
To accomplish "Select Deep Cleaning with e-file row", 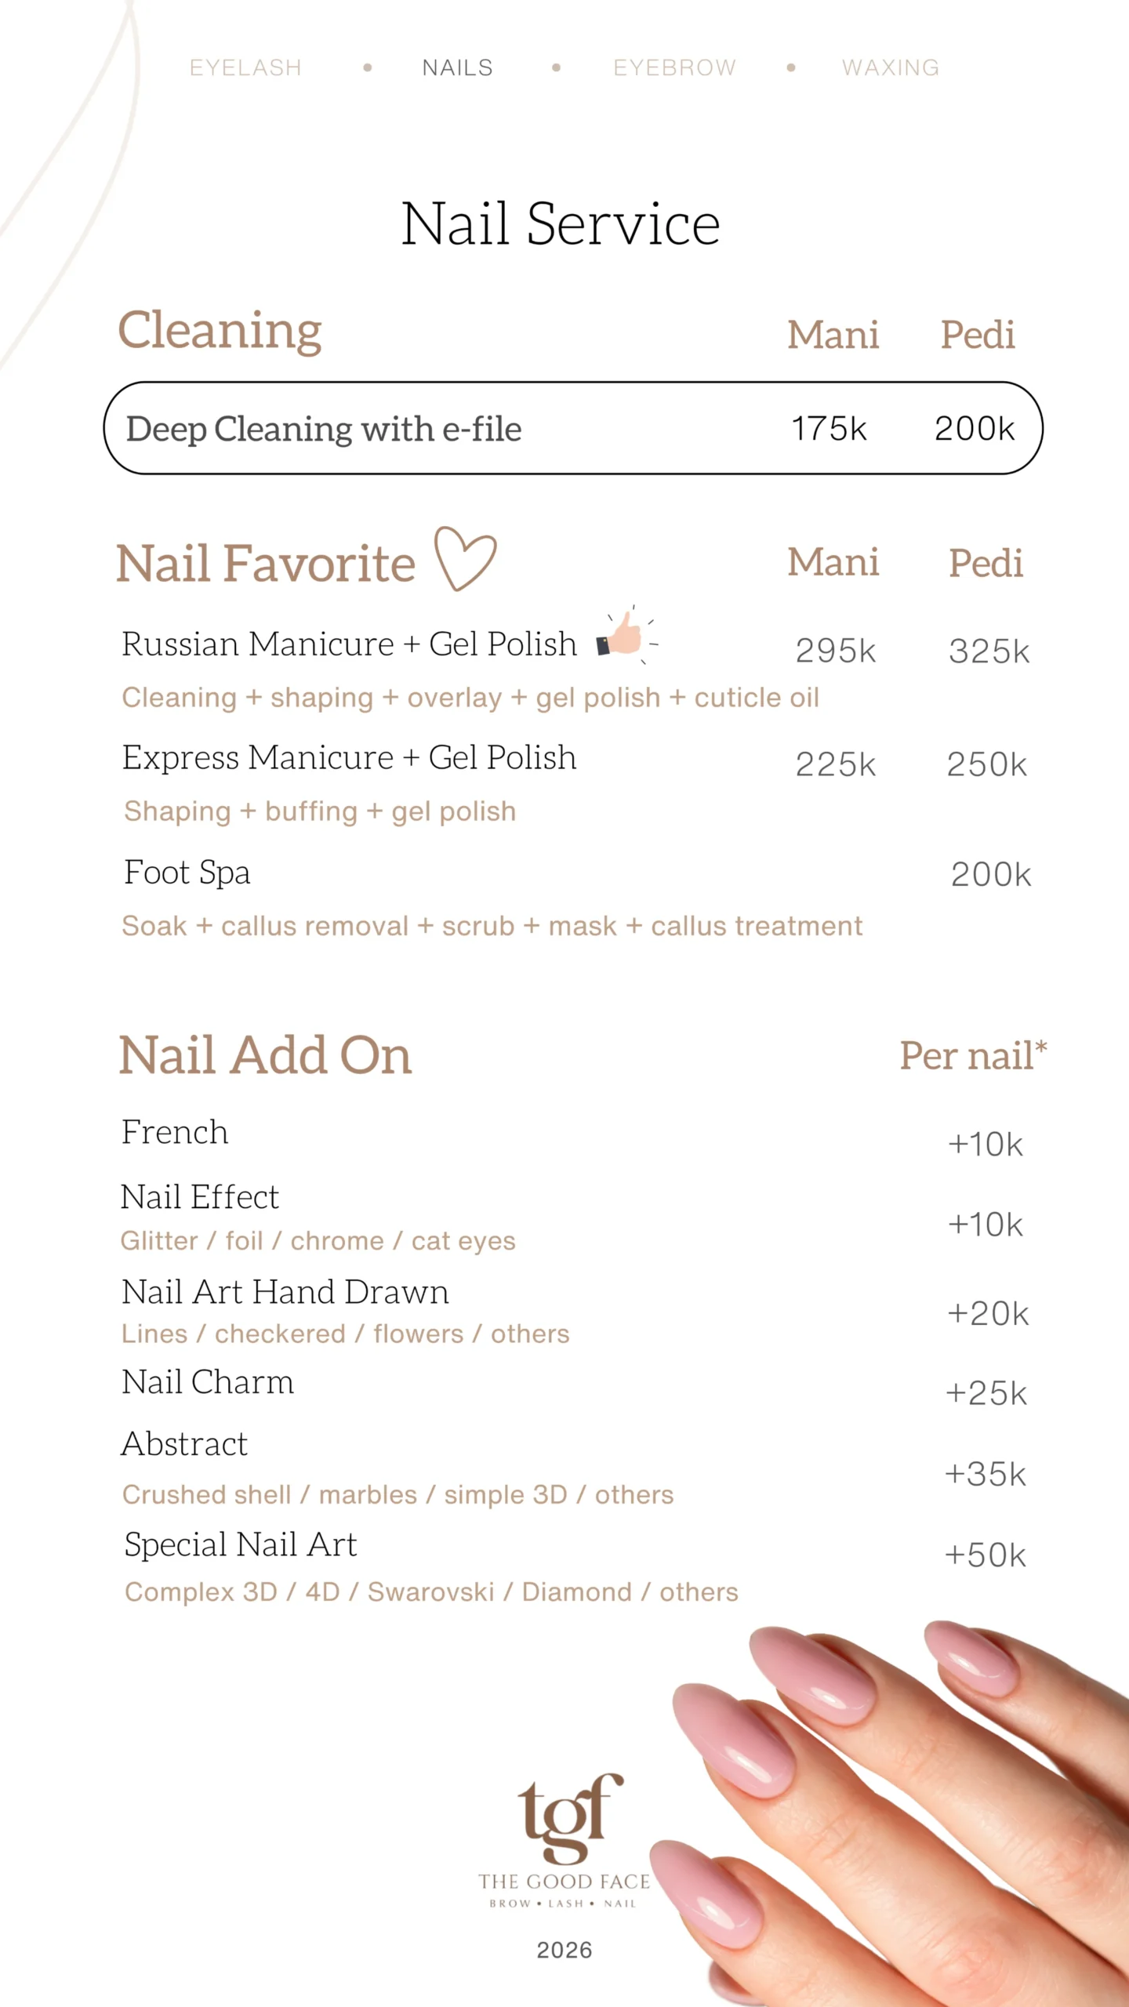I will [x=572, y=428].
